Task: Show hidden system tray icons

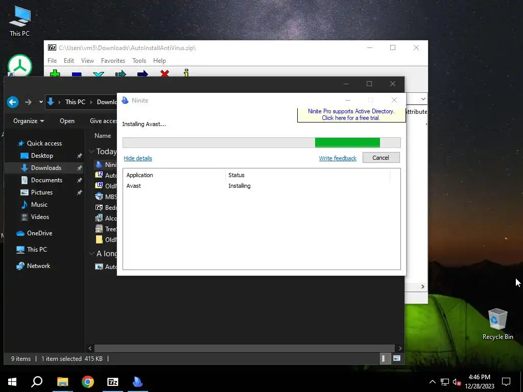Action: 432,382
